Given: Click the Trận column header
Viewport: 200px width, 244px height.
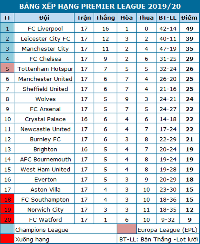Looking at the screenshot, I should (x=84, y=18).
